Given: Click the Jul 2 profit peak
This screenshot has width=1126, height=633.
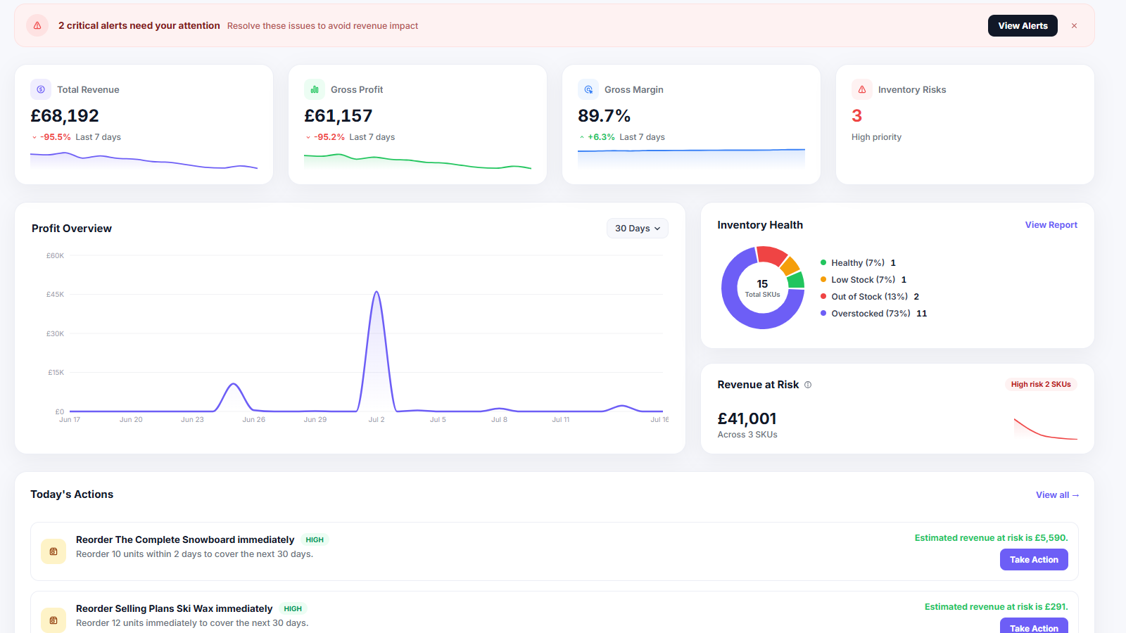Looking at the screenshot, I should [x=377, y=292].
